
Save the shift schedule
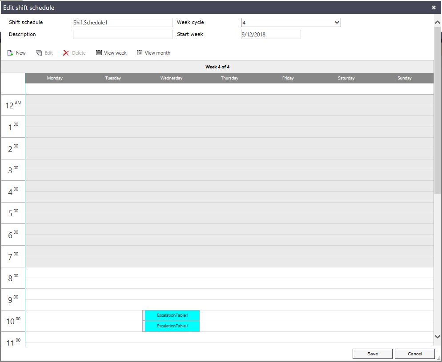coord(372,354)
